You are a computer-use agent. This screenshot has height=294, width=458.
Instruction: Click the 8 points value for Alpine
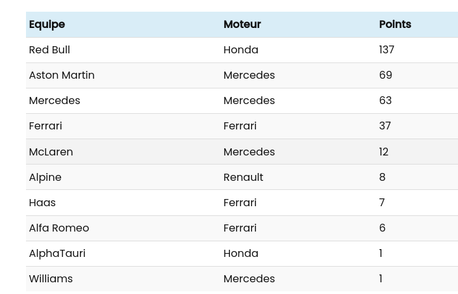(x=382, y=177)
